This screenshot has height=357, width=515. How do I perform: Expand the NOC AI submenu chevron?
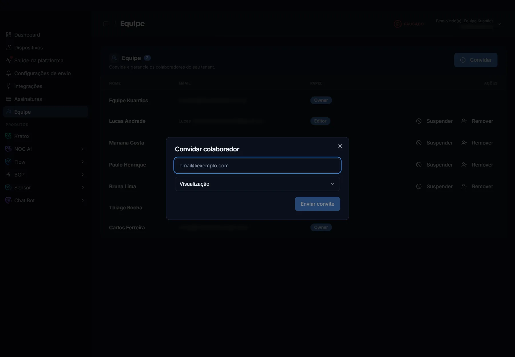[x=82, y=149]
